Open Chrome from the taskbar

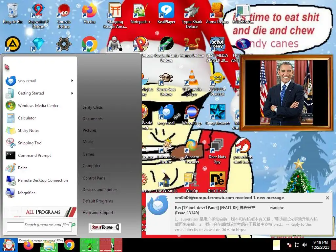(69, 245)
